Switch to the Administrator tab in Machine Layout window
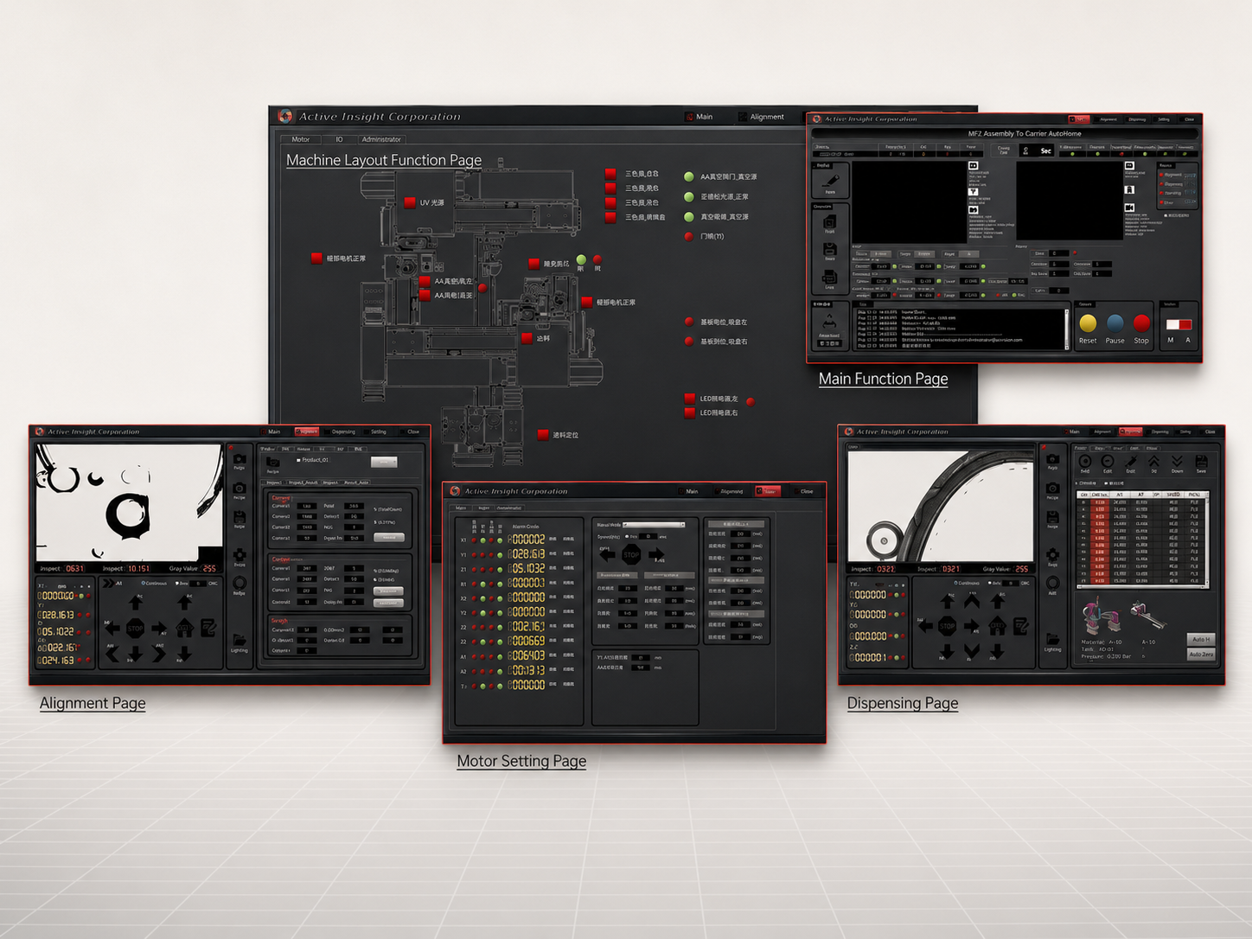This screenshot has width=1252, height=939. coord(380,139)
